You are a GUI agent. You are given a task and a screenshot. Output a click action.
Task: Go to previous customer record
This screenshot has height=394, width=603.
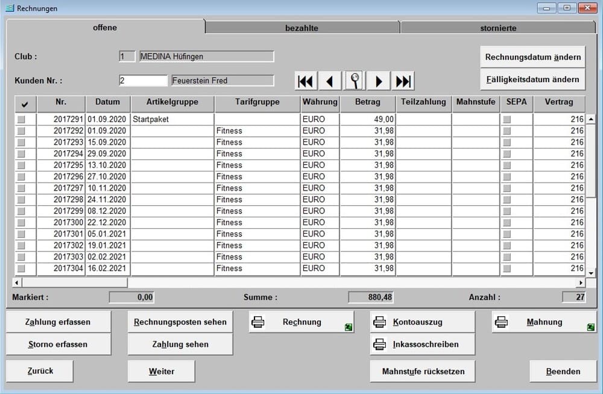pyautogui.click(x=330, y=81)
